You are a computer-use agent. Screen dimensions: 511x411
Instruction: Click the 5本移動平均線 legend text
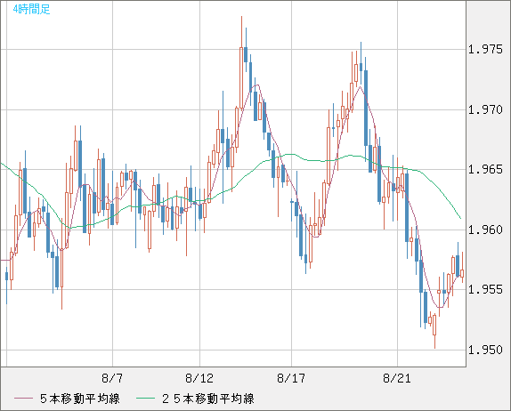click(x=80, y=399)
